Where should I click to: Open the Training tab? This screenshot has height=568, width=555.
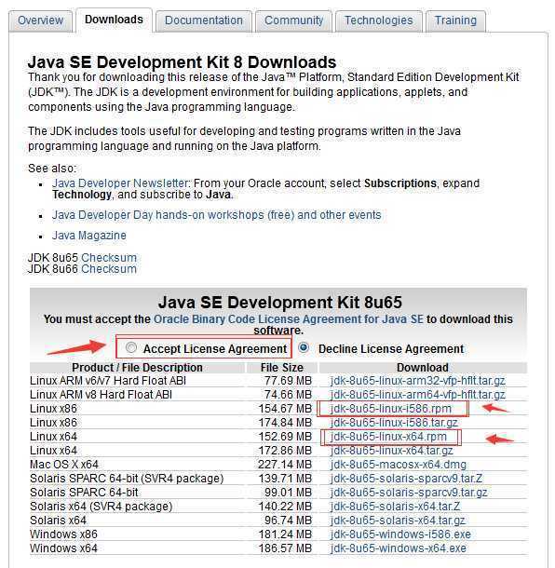455,20
